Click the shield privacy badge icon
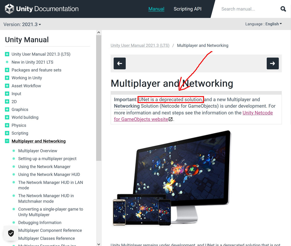 [x=11, y=233]
